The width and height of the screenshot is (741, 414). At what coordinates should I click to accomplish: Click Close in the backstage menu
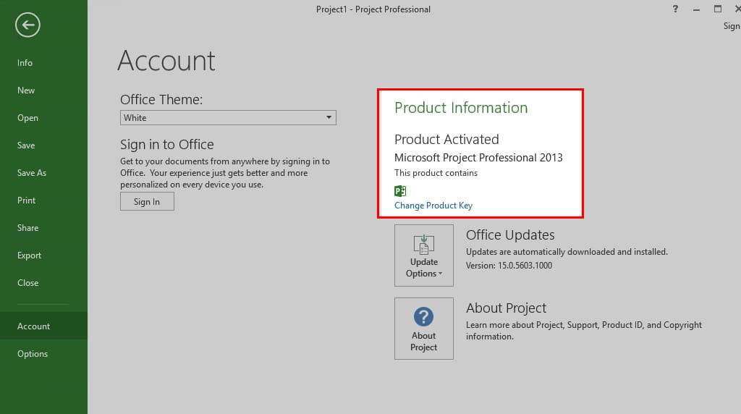(28, 282)
